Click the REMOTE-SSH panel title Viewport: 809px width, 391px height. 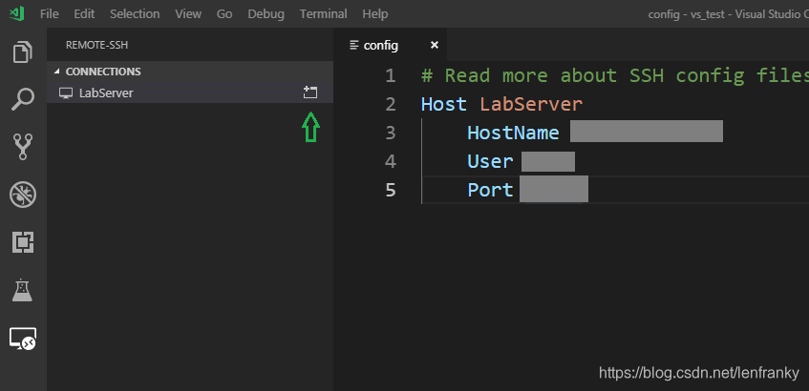pos(97,46)
